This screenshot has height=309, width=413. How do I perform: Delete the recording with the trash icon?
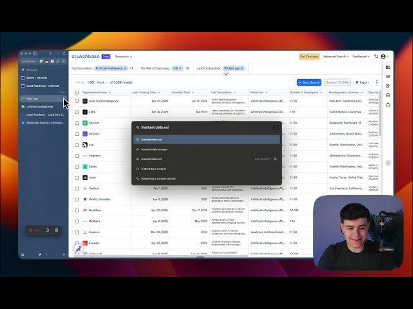56,230
